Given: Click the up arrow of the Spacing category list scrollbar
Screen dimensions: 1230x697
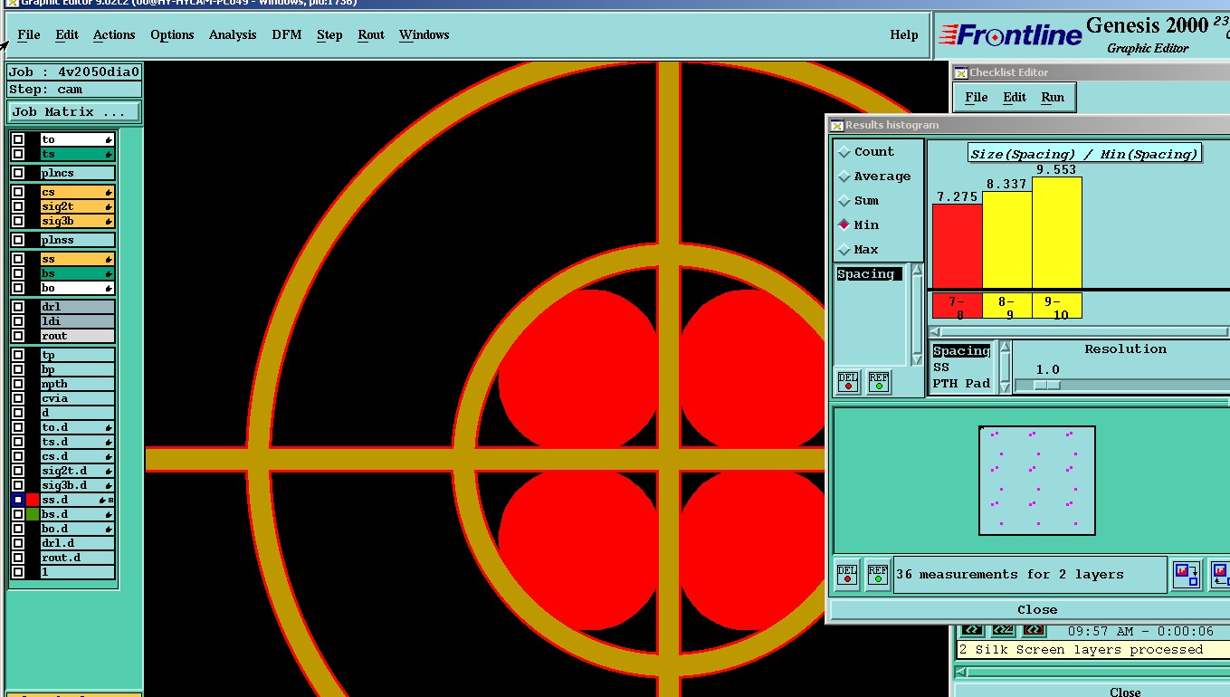Looking at the screenshot, I should [917, 270].
